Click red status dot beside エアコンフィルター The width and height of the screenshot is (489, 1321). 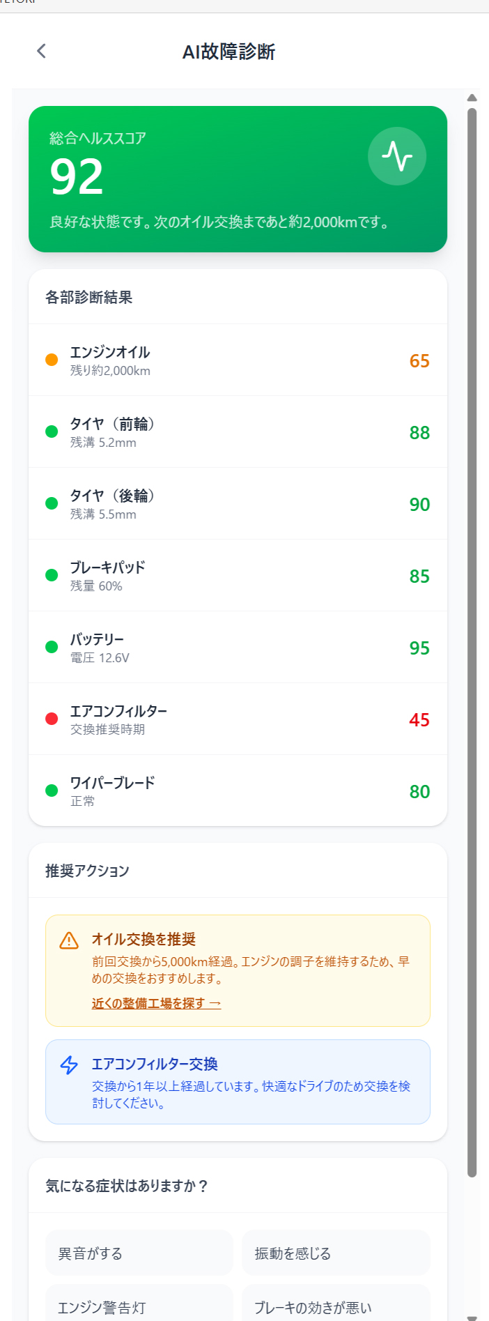coord(52,719)
